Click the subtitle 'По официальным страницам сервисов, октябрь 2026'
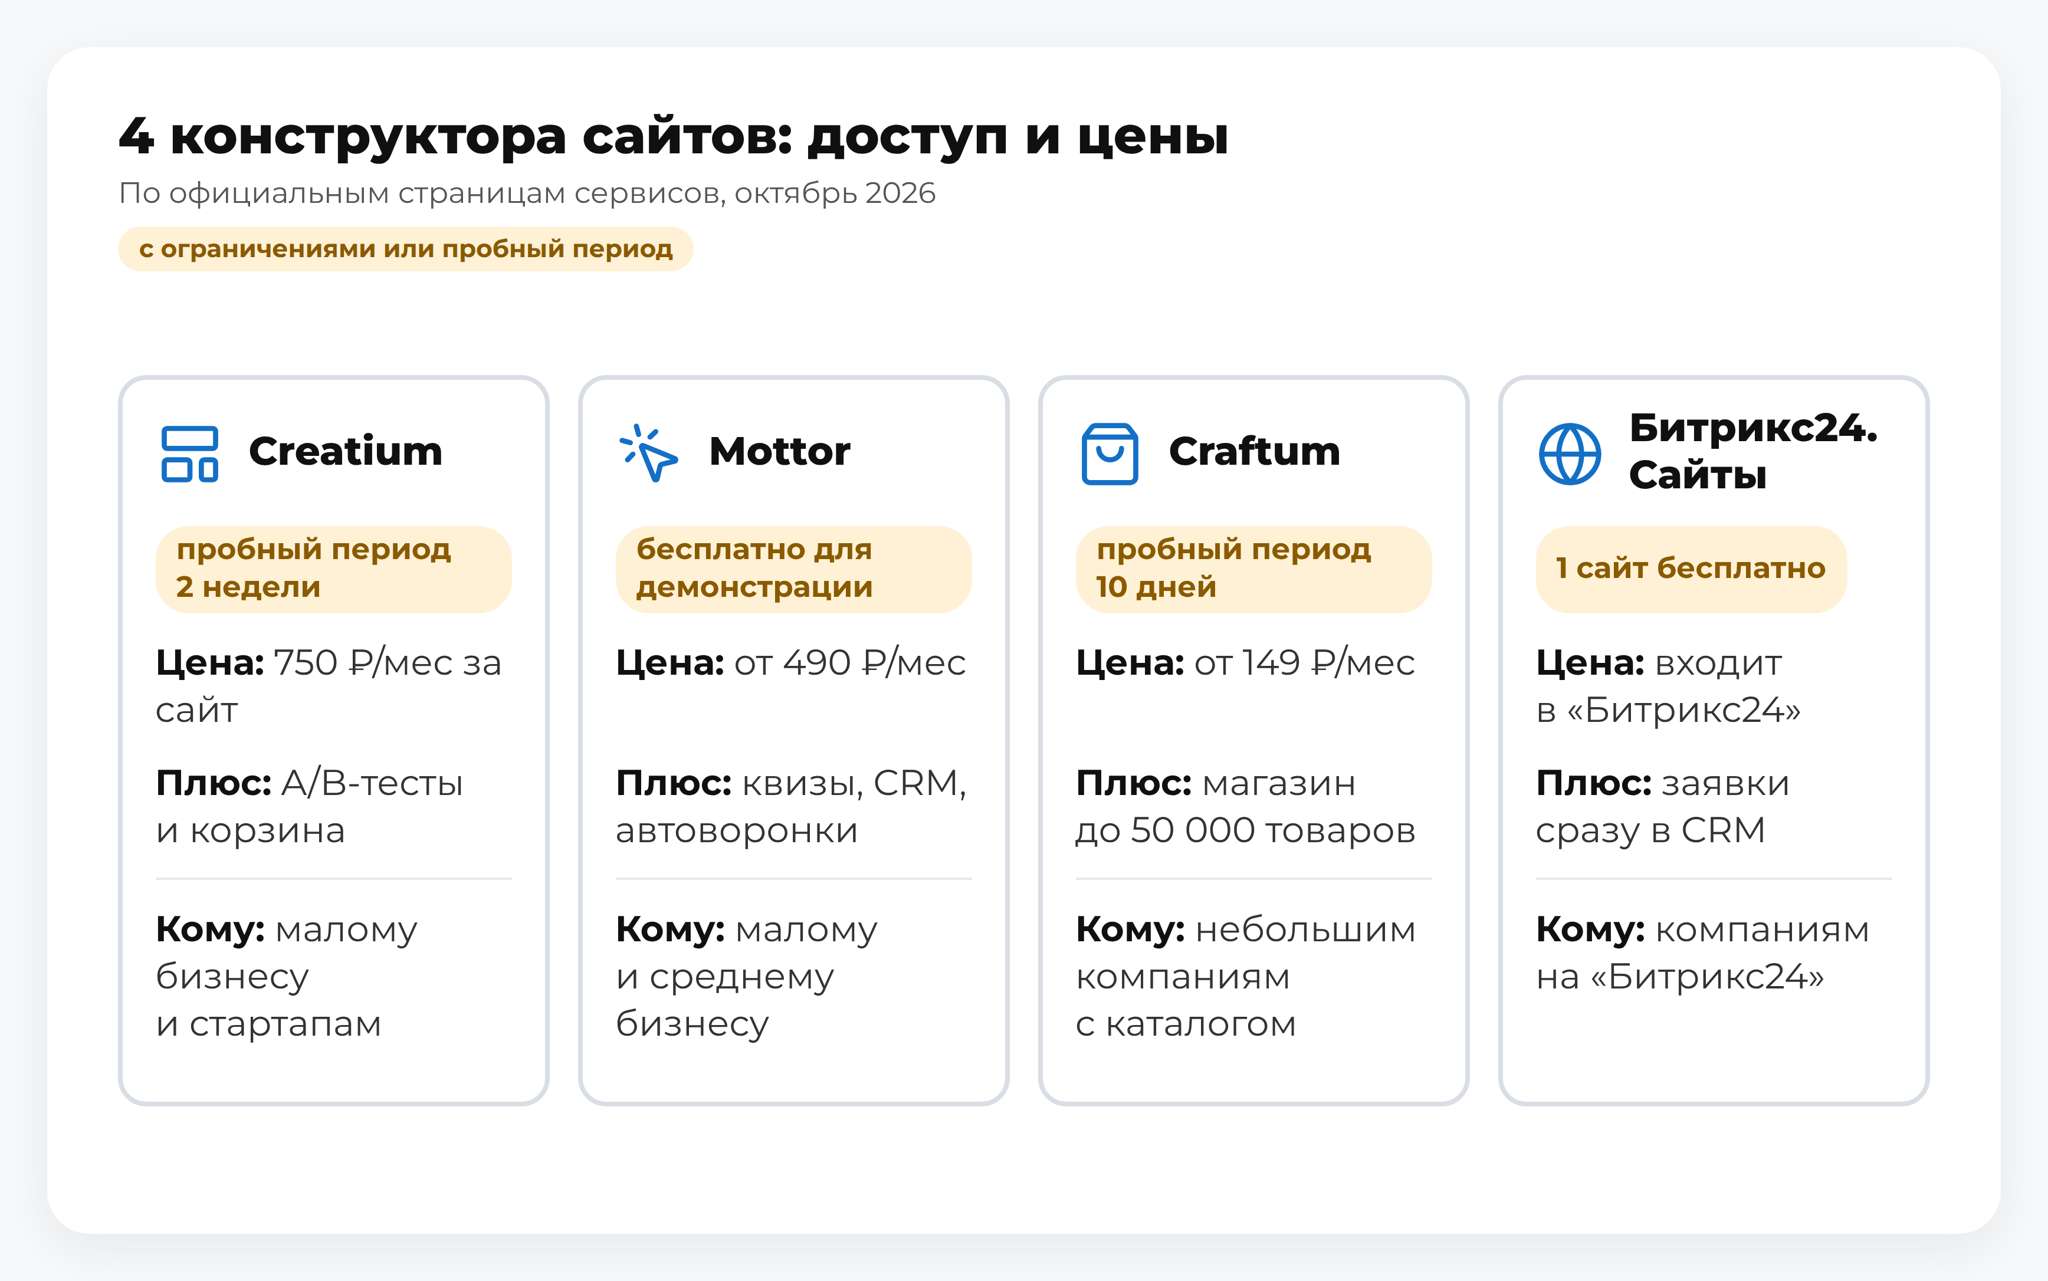This screenshot has width=2048, height=1281. tap(527, 193)
